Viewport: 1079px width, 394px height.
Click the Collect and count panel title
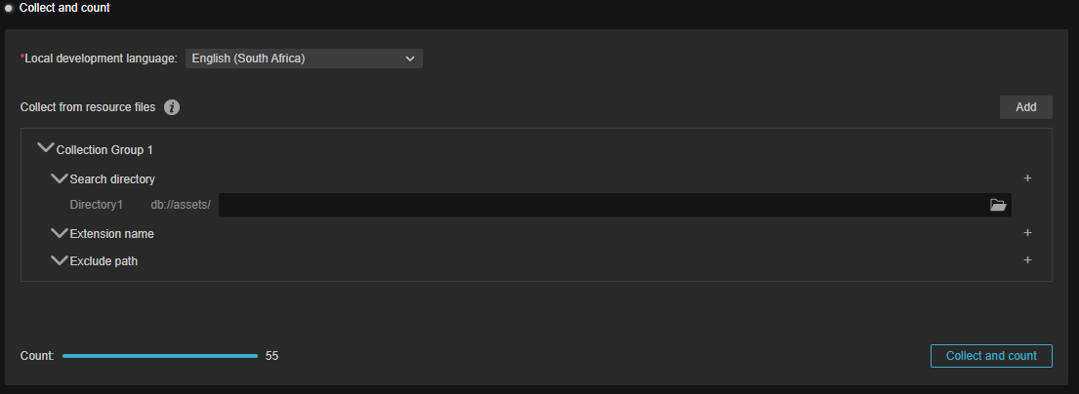[64, 8]
